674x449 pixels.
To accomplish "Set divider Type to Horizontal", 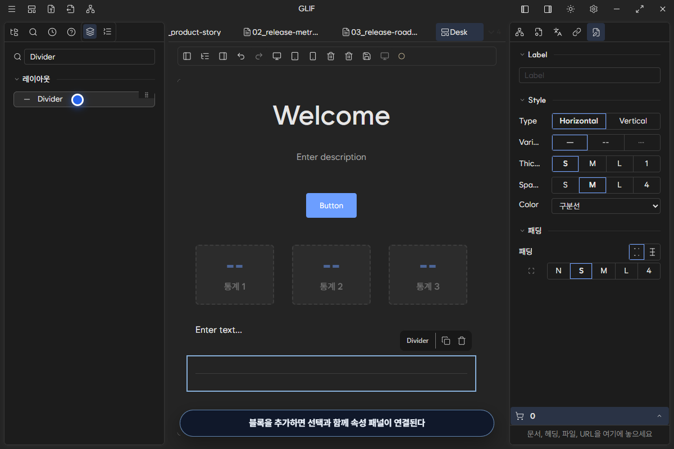I will 579,121.
